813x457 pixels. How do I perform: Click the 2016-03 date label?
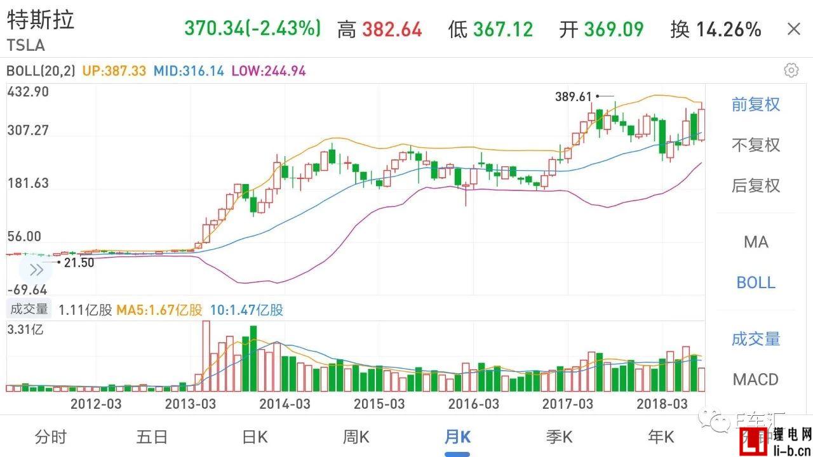(x=473, y=404)
